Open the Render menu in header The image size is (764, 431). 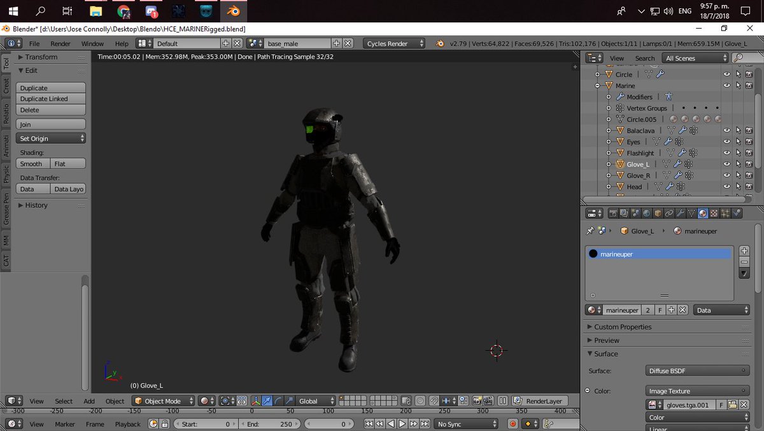(x=60, y=44)
